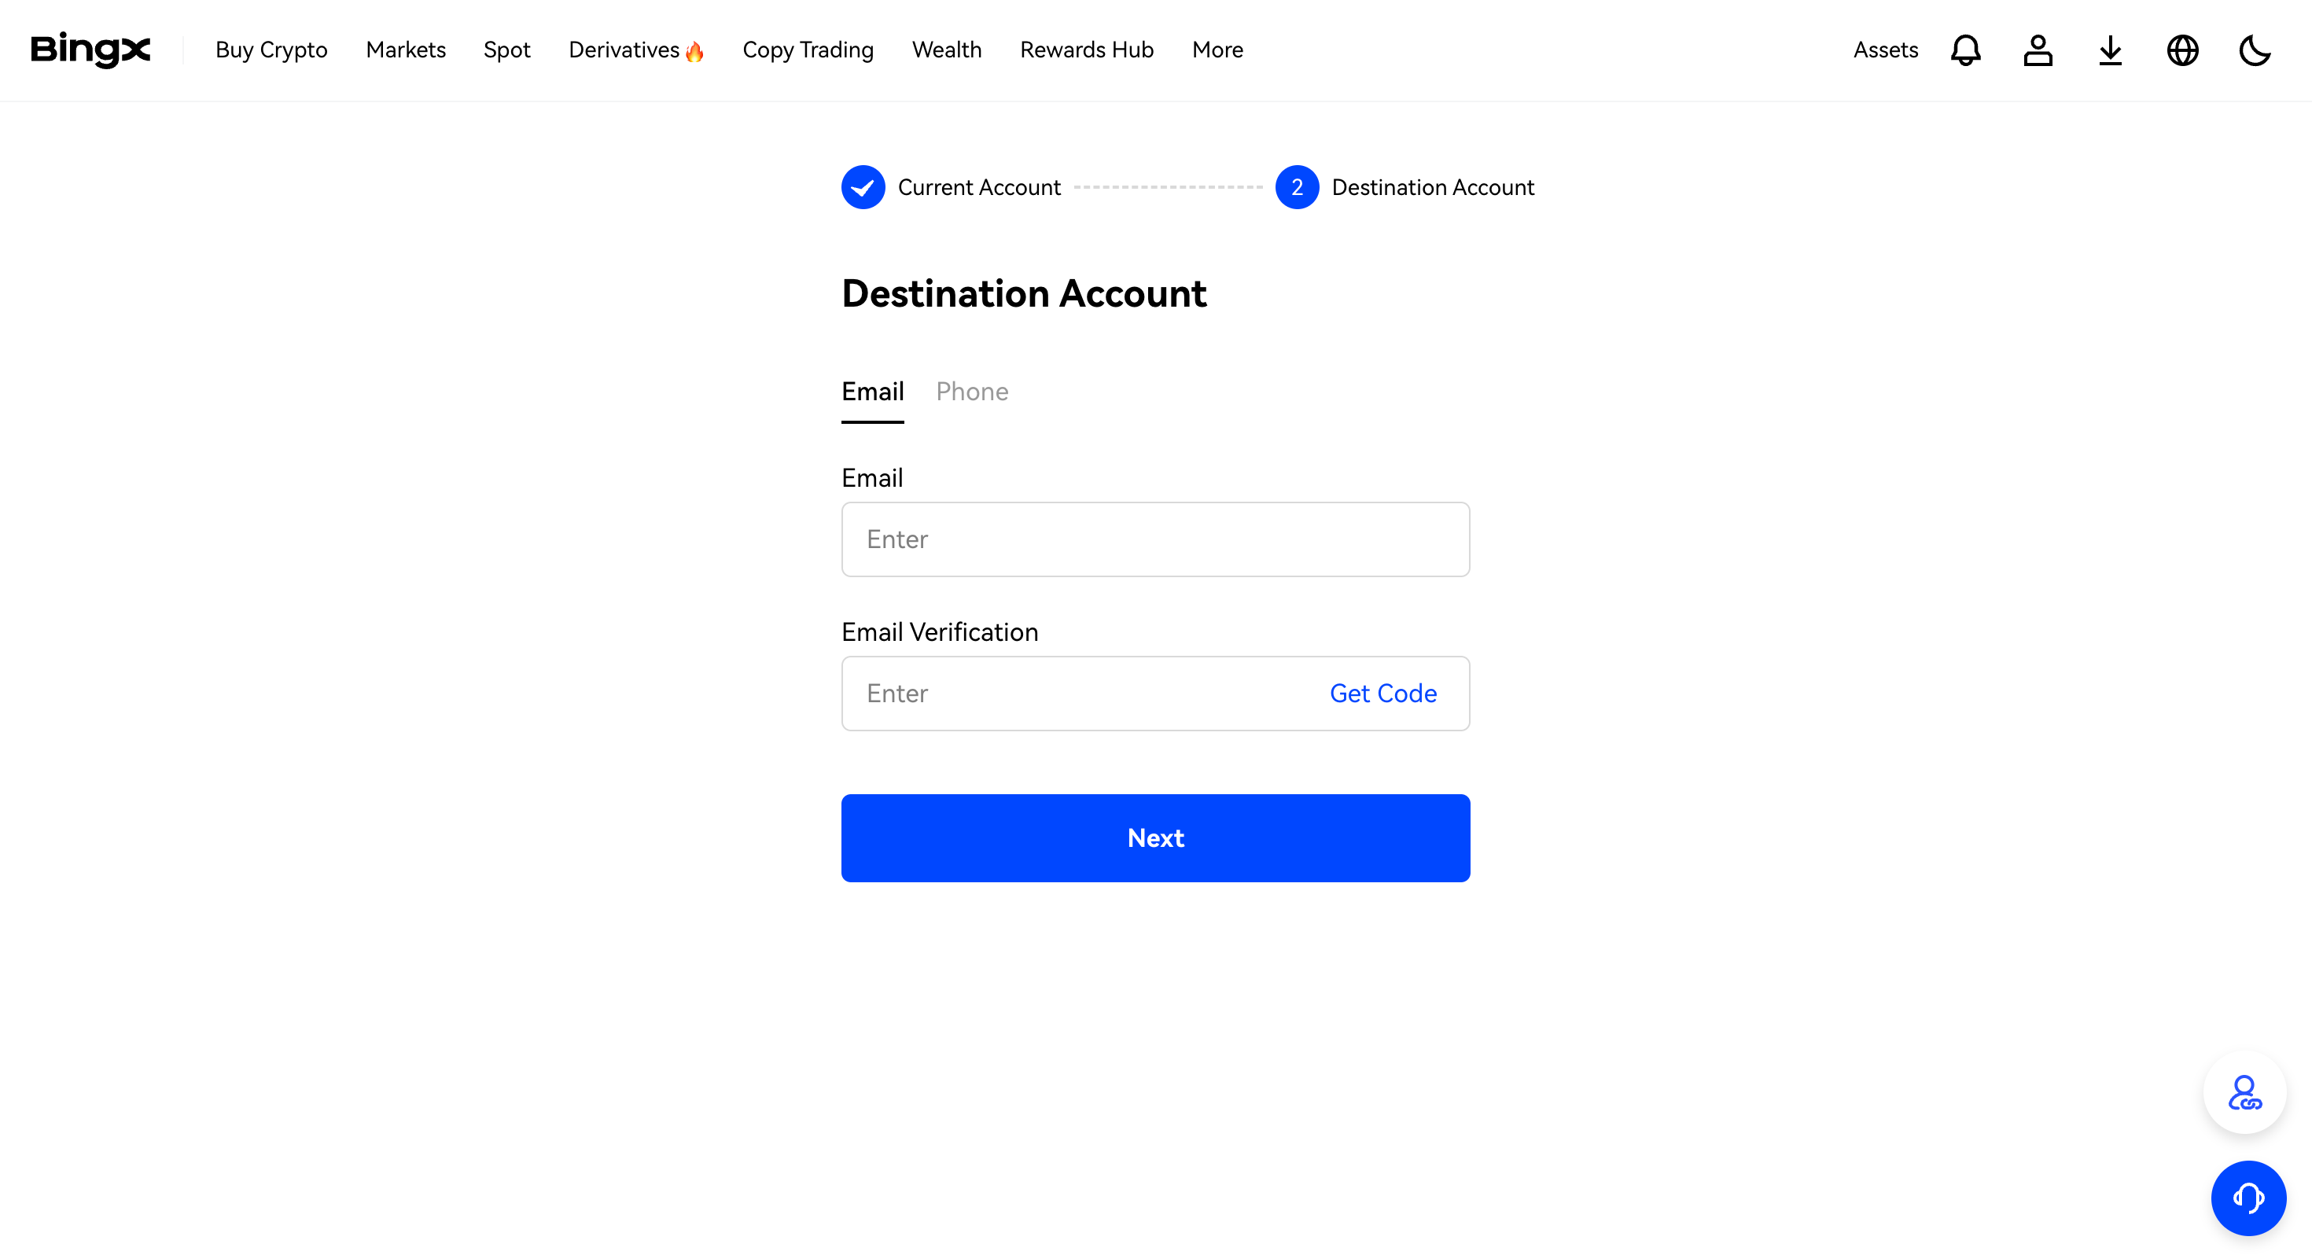Toggle to Destination Account step 2
Image resolution: width=2312 pixels, height=1255 pixels.
[x=1297, y=187]
